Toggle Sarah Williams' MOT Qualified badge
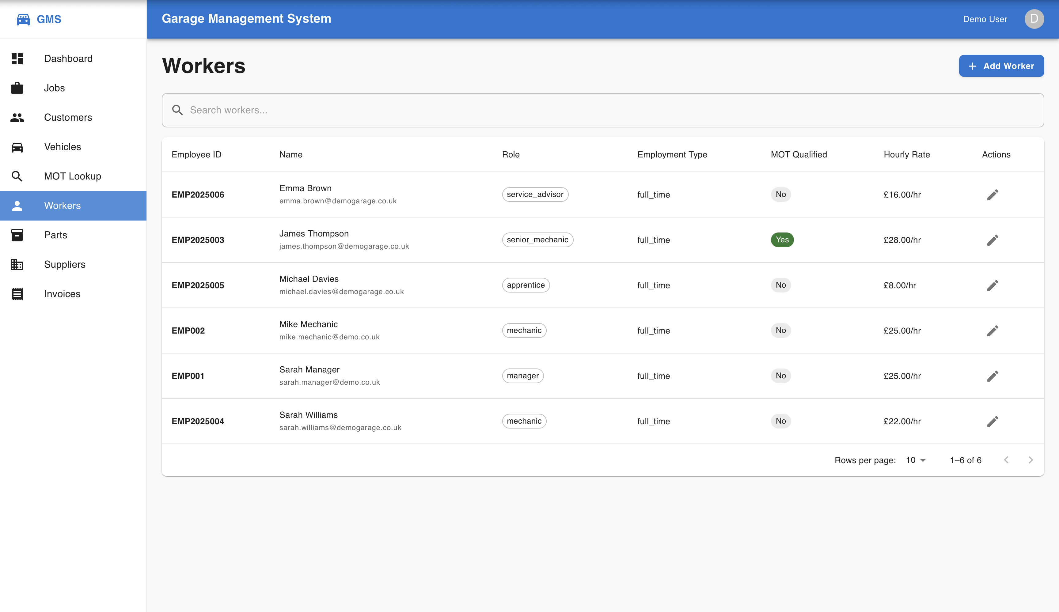Image resolution: width=1059 pixels, height=612 pixels. click(780, 421)
